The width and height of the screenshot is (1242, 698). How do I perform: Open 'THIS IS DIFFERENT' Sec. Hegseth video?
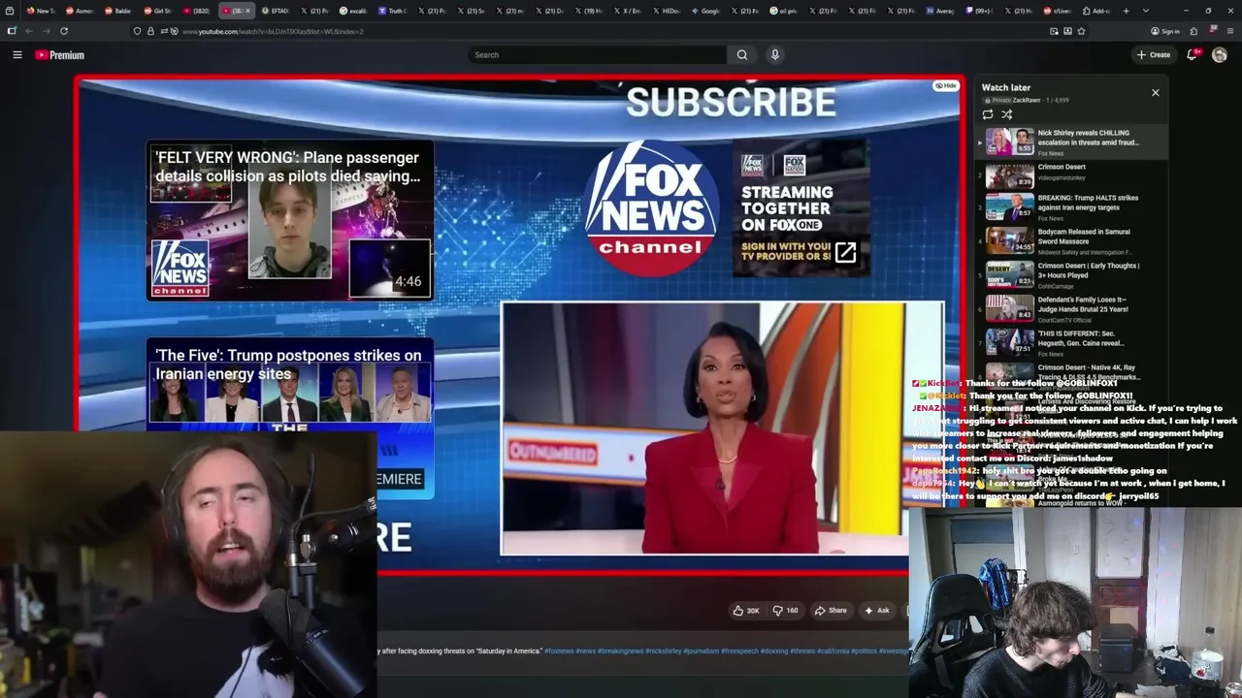pyautogui.click(x=1072, y=342)
